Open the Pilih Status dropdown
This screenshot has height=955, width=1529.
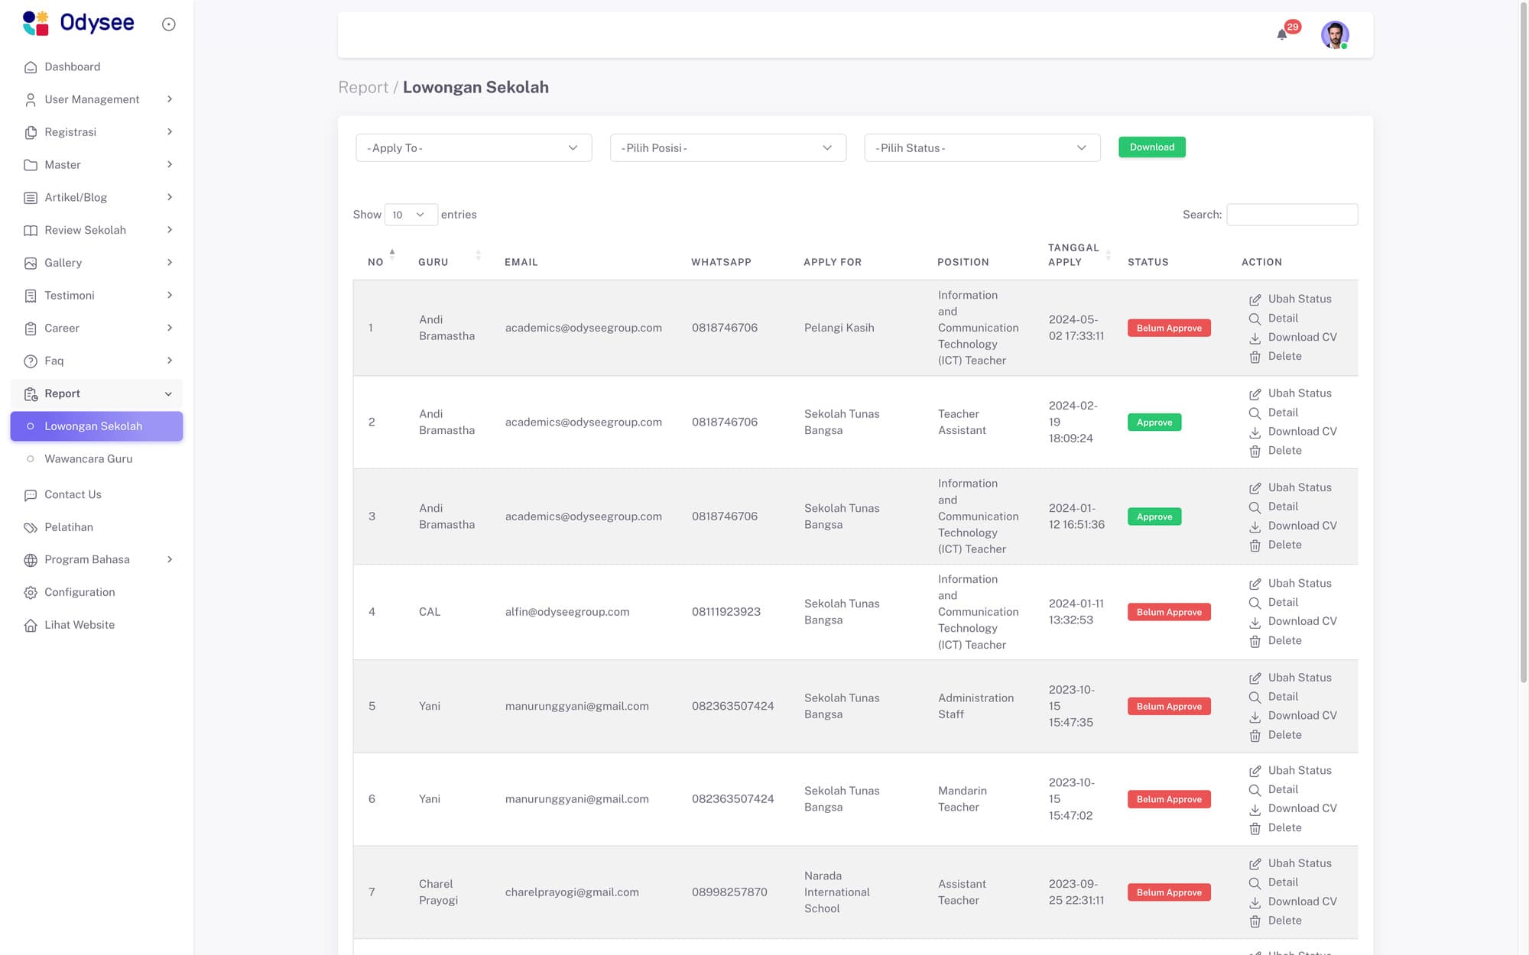click(982, 148)
